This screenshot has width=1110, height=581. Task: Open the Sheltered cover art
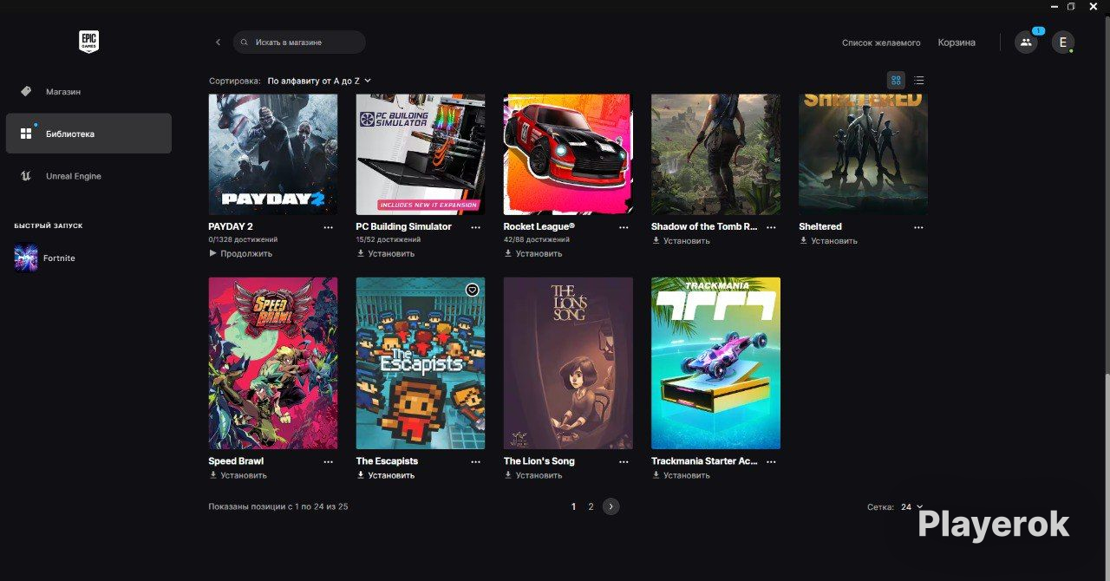(x=863, y=154)
